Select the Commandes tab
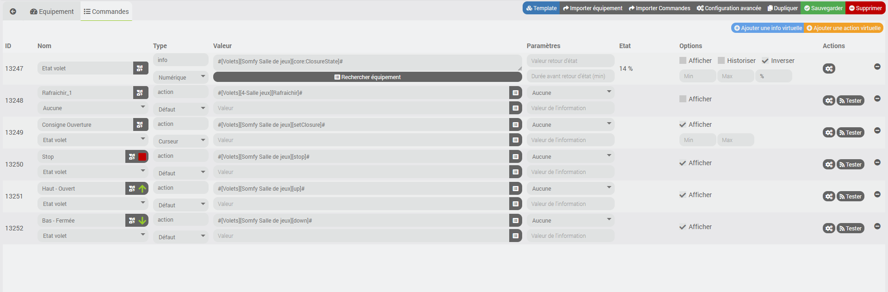Viewport: 888px width, 292px height. tap(106, 12)
